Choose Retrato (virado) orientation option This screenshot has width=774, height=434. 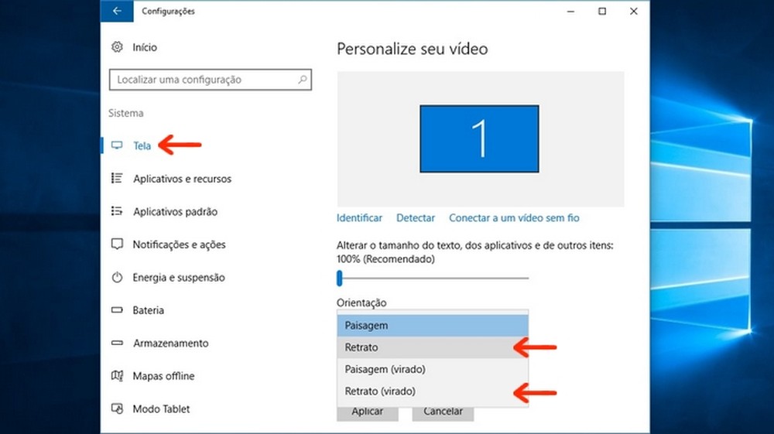433,391
